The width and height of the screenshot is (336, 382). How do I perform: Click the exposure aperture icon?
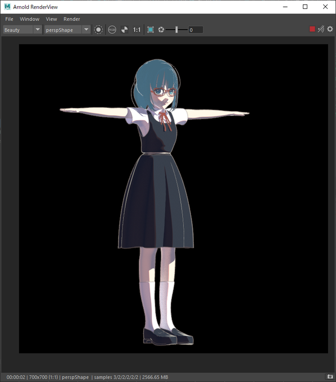[161, 30]
